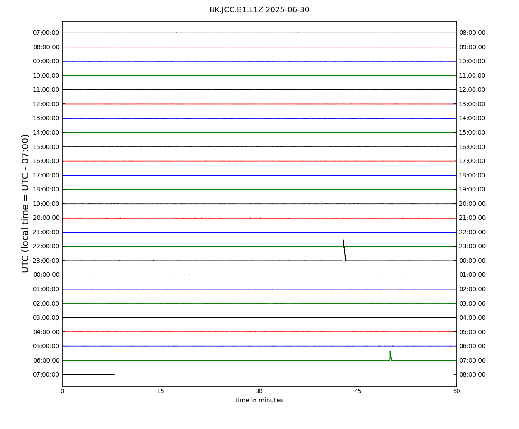519x429 pixels.
Task: Click the left-axis label 12:00:00
Action: pyautogui.click(x=46, y=104)
